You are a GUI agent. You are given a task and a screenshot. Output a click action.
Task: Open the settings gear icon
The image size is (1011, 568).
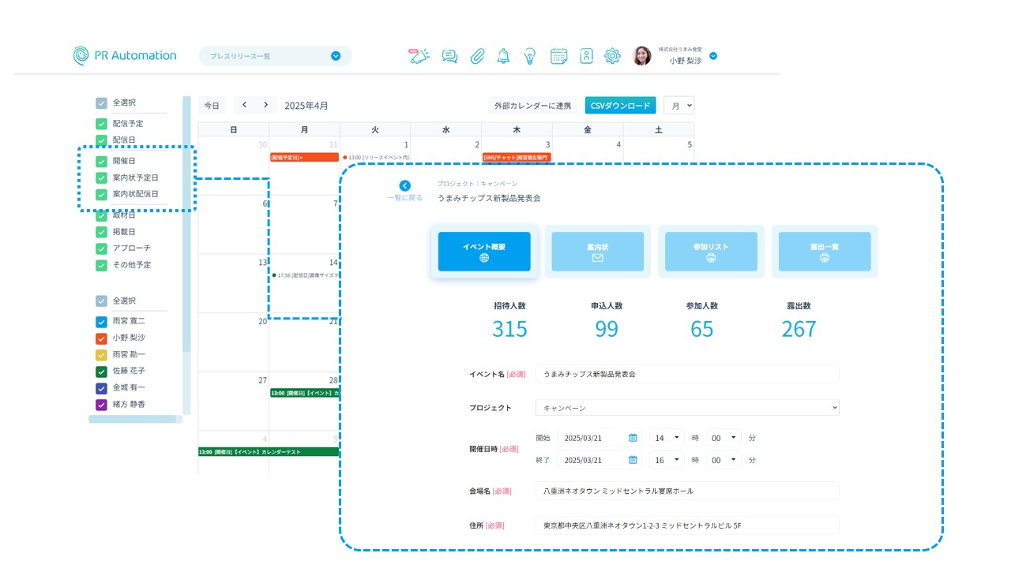(612, 56)
